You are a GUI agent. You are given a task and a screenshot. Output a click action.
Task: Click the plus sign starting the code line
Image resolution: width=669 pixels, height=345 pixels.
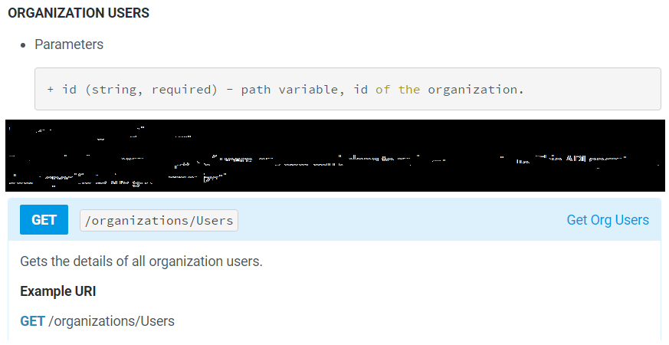coord(51,89)
